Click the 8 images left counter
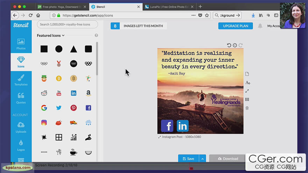Image resolution: width=308 pixels, height=173 pixels. pyautogui.click(x=115, y=26)
